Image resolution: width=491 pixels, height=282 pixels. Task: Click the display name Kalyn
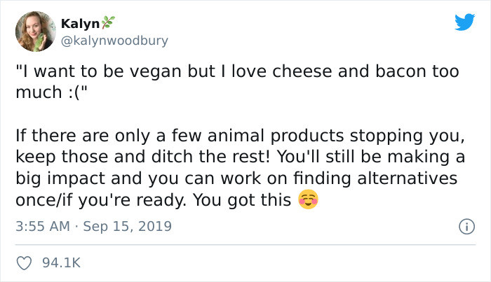[79, 24]
